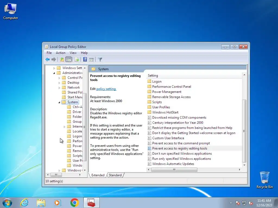Open Windows Explorer from the taskbar

tap(41, 203)
